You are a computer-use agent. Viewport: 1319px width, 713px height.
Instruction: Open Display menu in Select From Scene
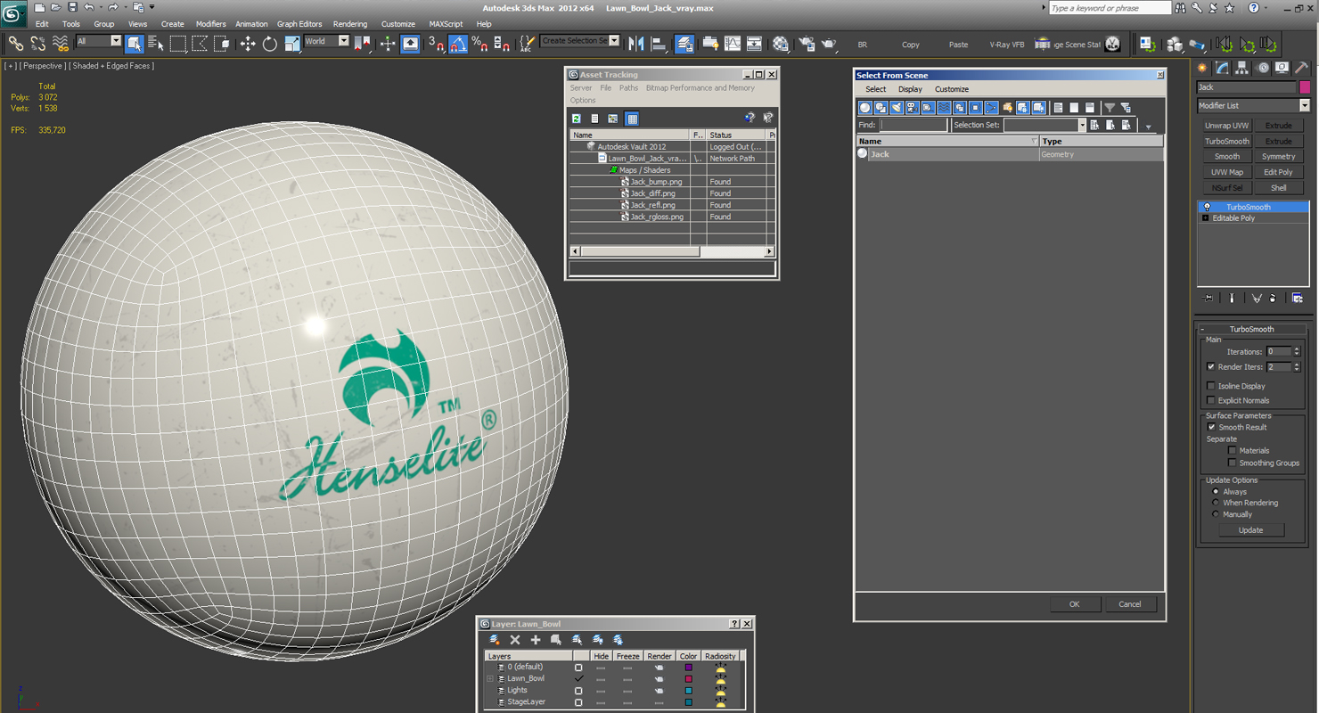click(910, 89)
